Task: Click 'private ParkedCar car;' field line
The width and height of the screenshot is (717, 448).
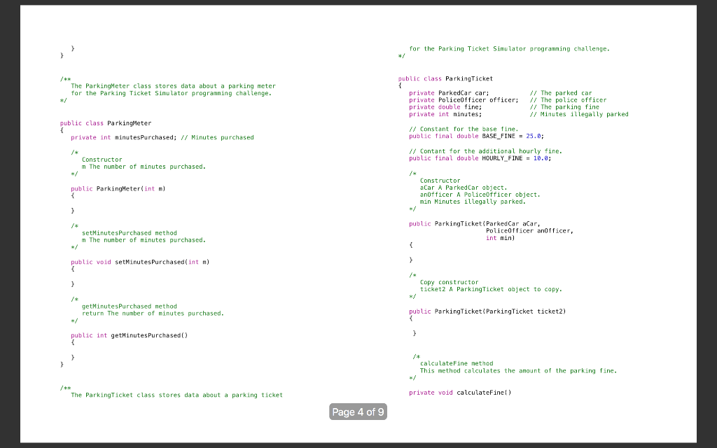Action: [449, 93]
